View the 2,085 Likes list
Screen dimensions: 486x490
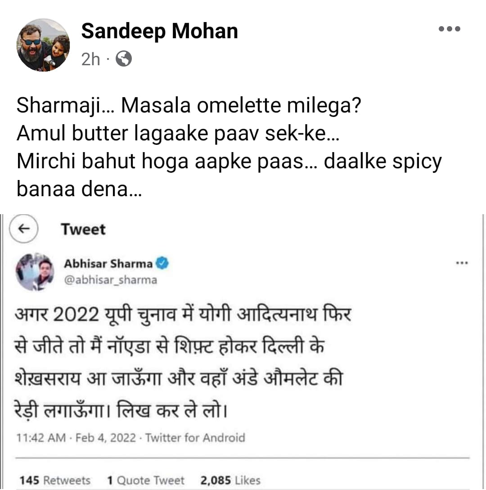(x=230, y=481)
